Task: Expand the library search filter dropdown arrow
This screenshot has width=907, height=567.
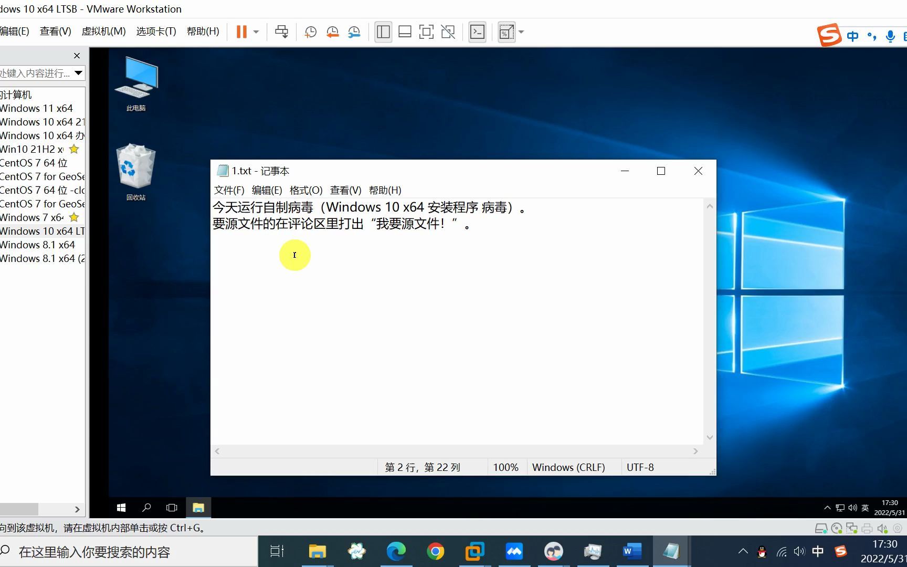Action: pyautogui.click(x=78, y=73)
